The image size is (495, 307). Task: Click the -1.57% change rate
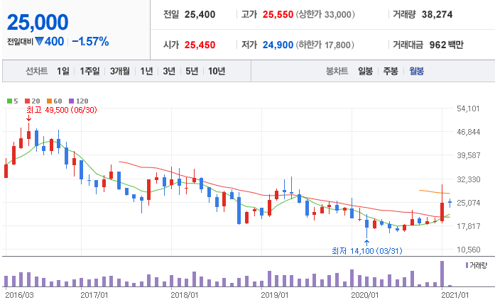click(90, 41)
